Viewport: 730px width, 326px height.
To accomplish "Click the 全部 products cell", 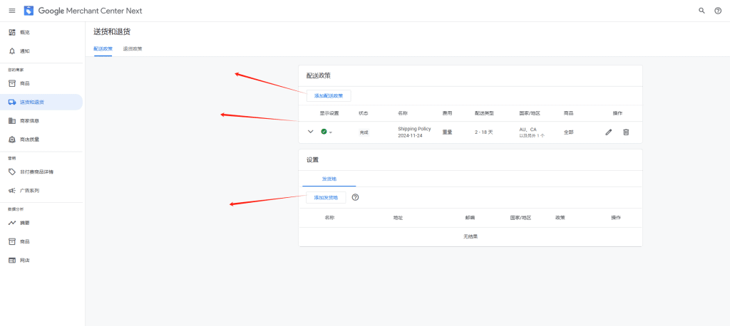I will pos(568,132).
